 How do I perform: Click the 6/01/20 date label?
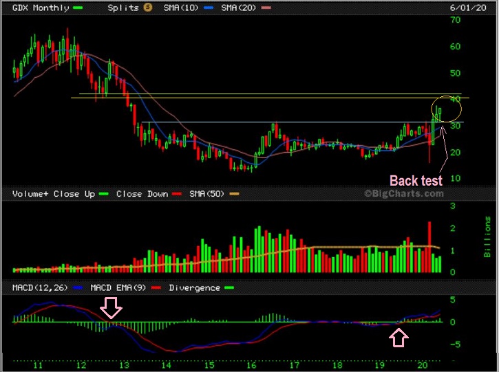click(465, 8)
